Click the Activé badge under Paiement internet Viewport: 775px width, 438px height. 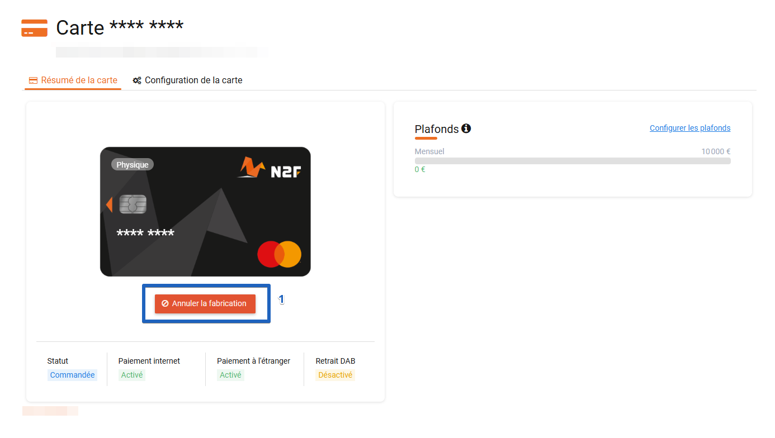click(x=132, y=375)
